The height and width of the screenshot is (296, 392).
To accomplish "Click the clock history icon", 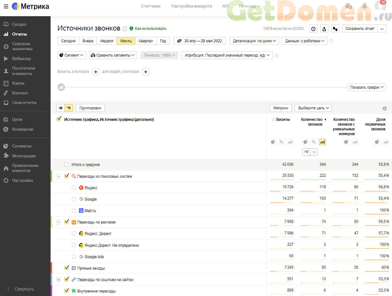I will pyautogui.click(x=313, y=29).
